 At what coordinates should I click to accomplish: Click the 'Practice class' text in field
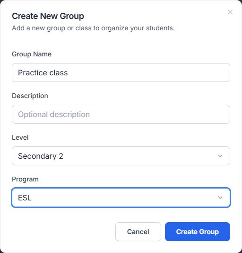[x=43, y=73]
